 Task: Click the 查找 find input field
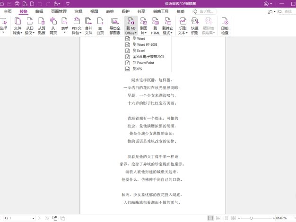288,11
